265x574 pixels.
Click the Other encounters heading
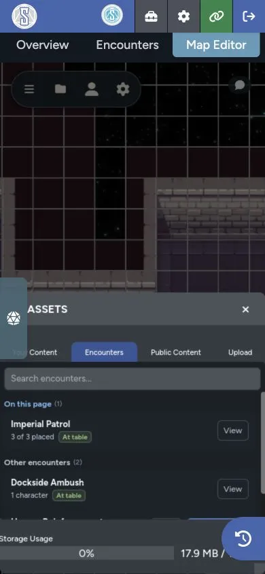coord(37,462)
